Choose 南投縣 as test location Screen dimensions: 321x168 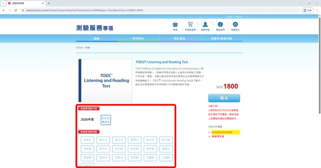[134, 149]
